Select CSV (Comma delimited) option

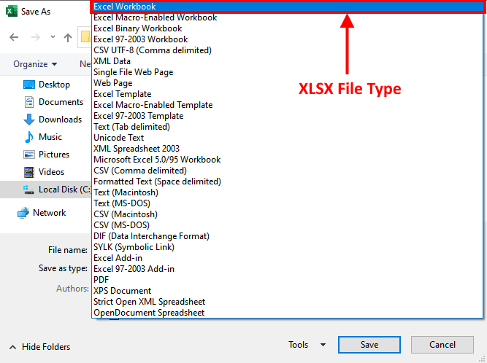288,171
